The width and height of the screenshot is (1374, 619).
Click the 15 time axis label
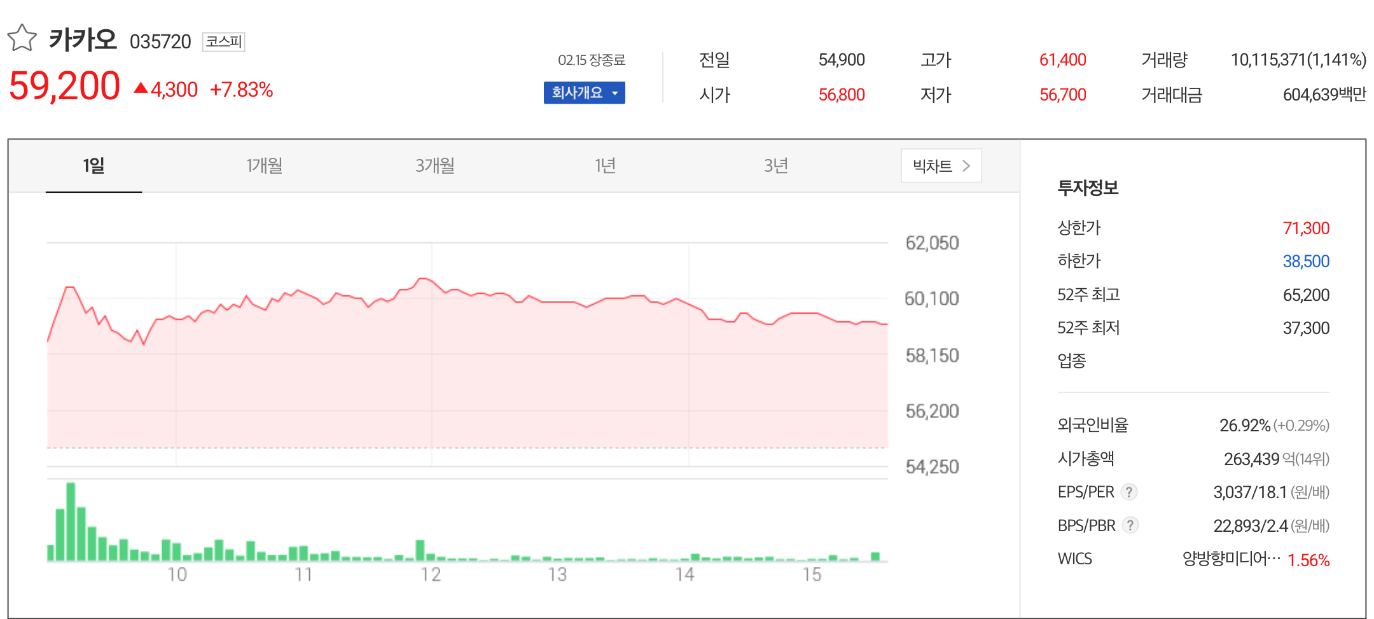point(812,574)
